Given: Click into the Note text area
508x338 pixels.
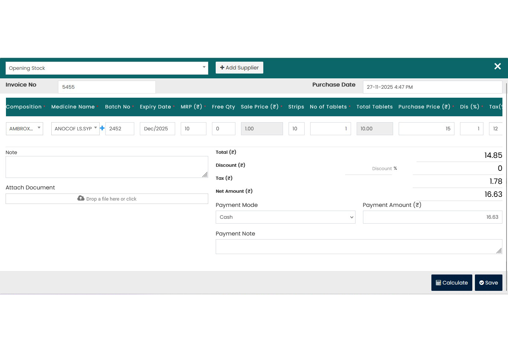Looking at the screenshot, I should coord(107,167).
